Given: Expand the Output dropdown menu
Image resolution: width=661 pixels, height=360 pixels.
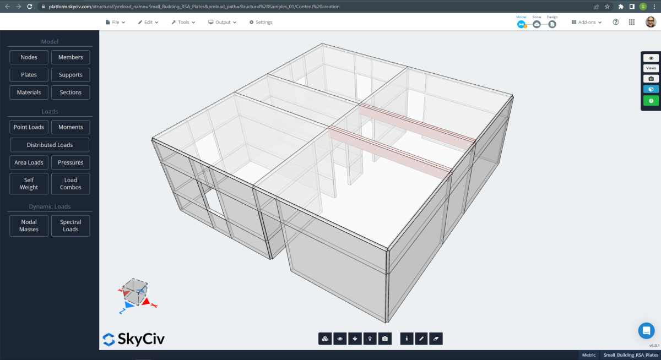Looking at the screenshot, I should coord(223,22).
